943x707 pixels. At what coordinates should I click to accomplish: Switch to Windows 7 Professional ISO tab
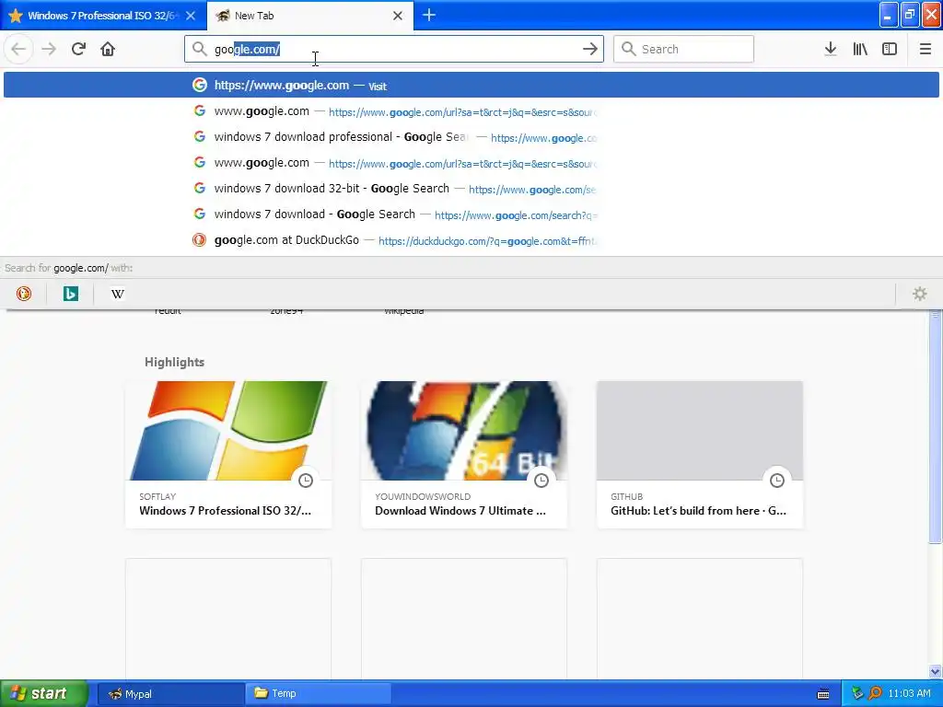[103, 16]
